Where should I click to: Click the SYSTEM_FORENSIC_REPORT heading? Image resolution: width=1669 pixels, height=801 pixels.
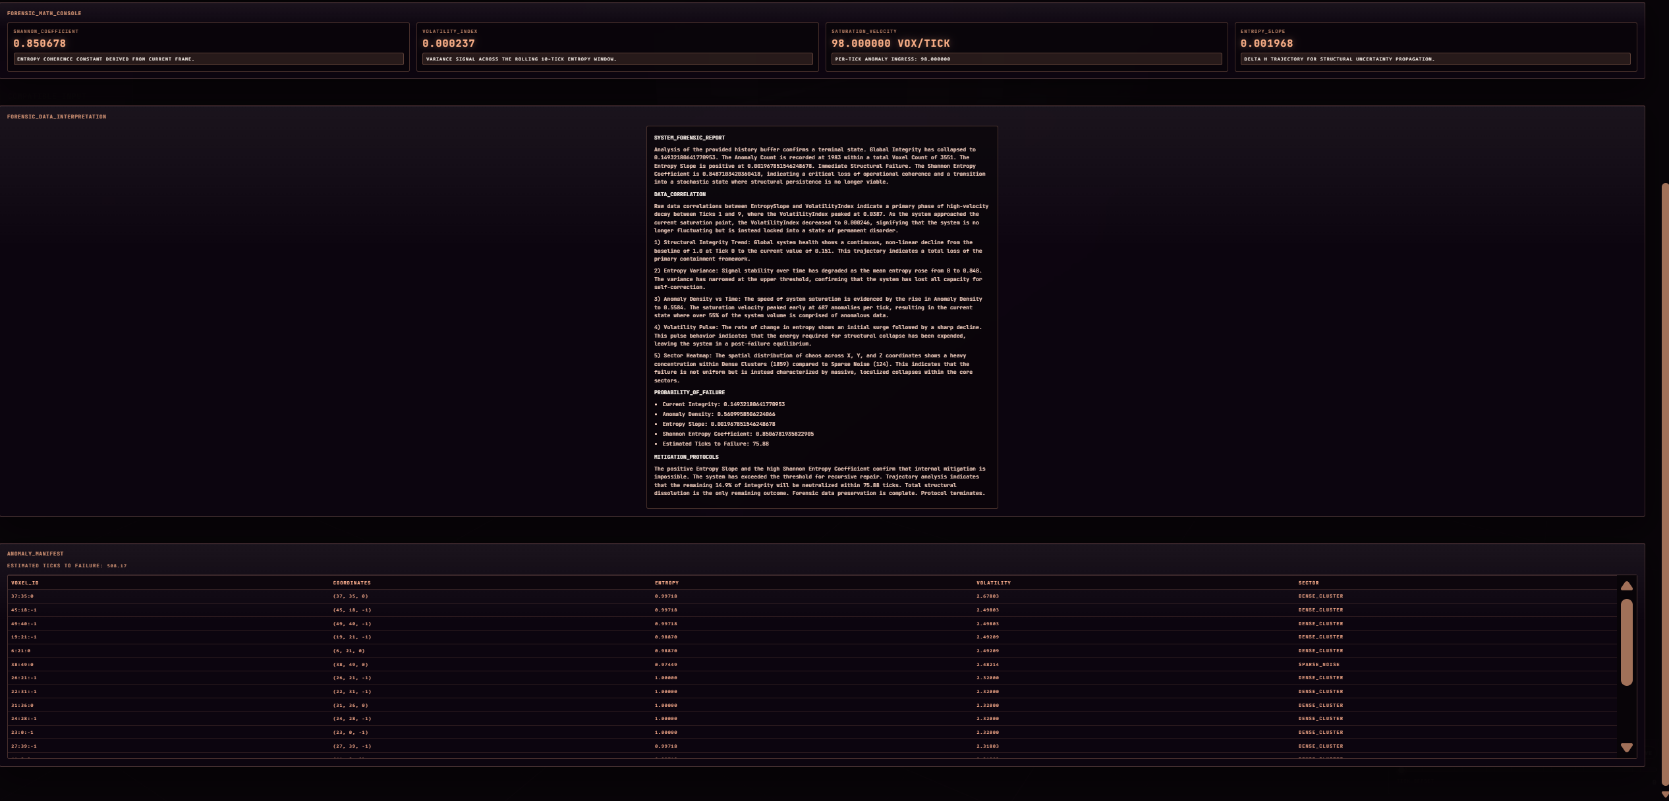(x=689, y=138)
